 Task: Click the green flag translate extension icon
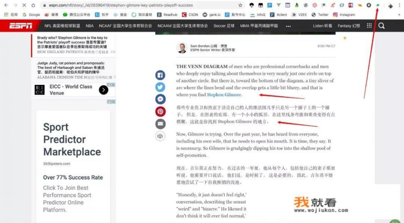coord(378,5)
